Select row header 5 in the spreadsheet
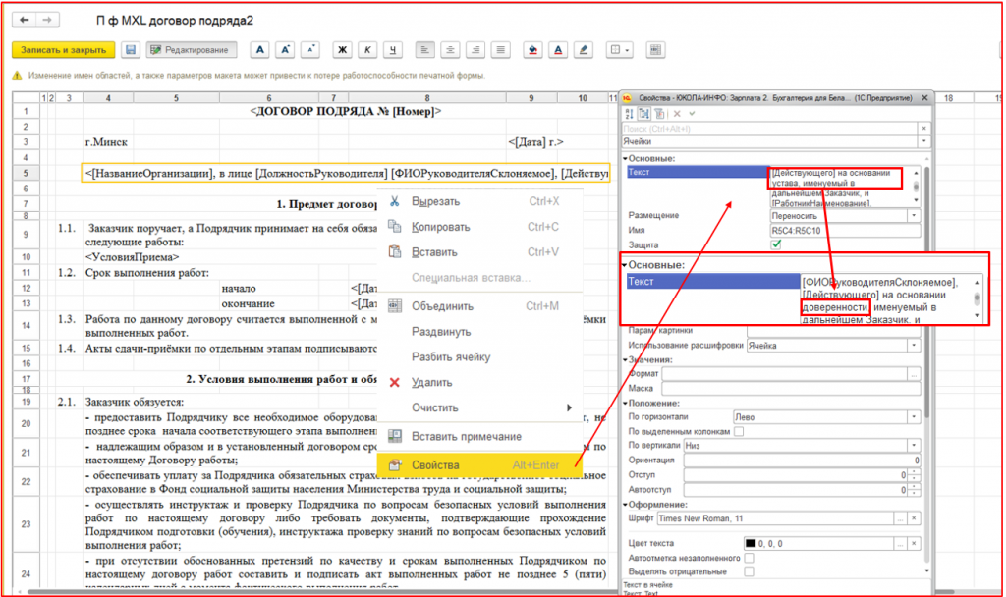This screenshot has height=597, width=1006. click(27, 173)
